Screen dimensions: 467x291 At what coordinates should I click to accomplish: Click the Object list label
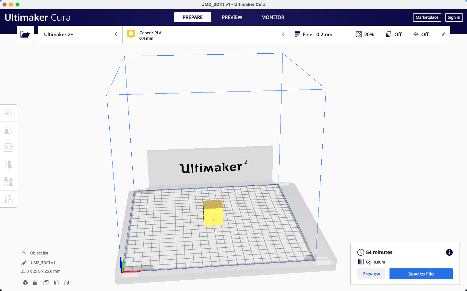[39, 253]
